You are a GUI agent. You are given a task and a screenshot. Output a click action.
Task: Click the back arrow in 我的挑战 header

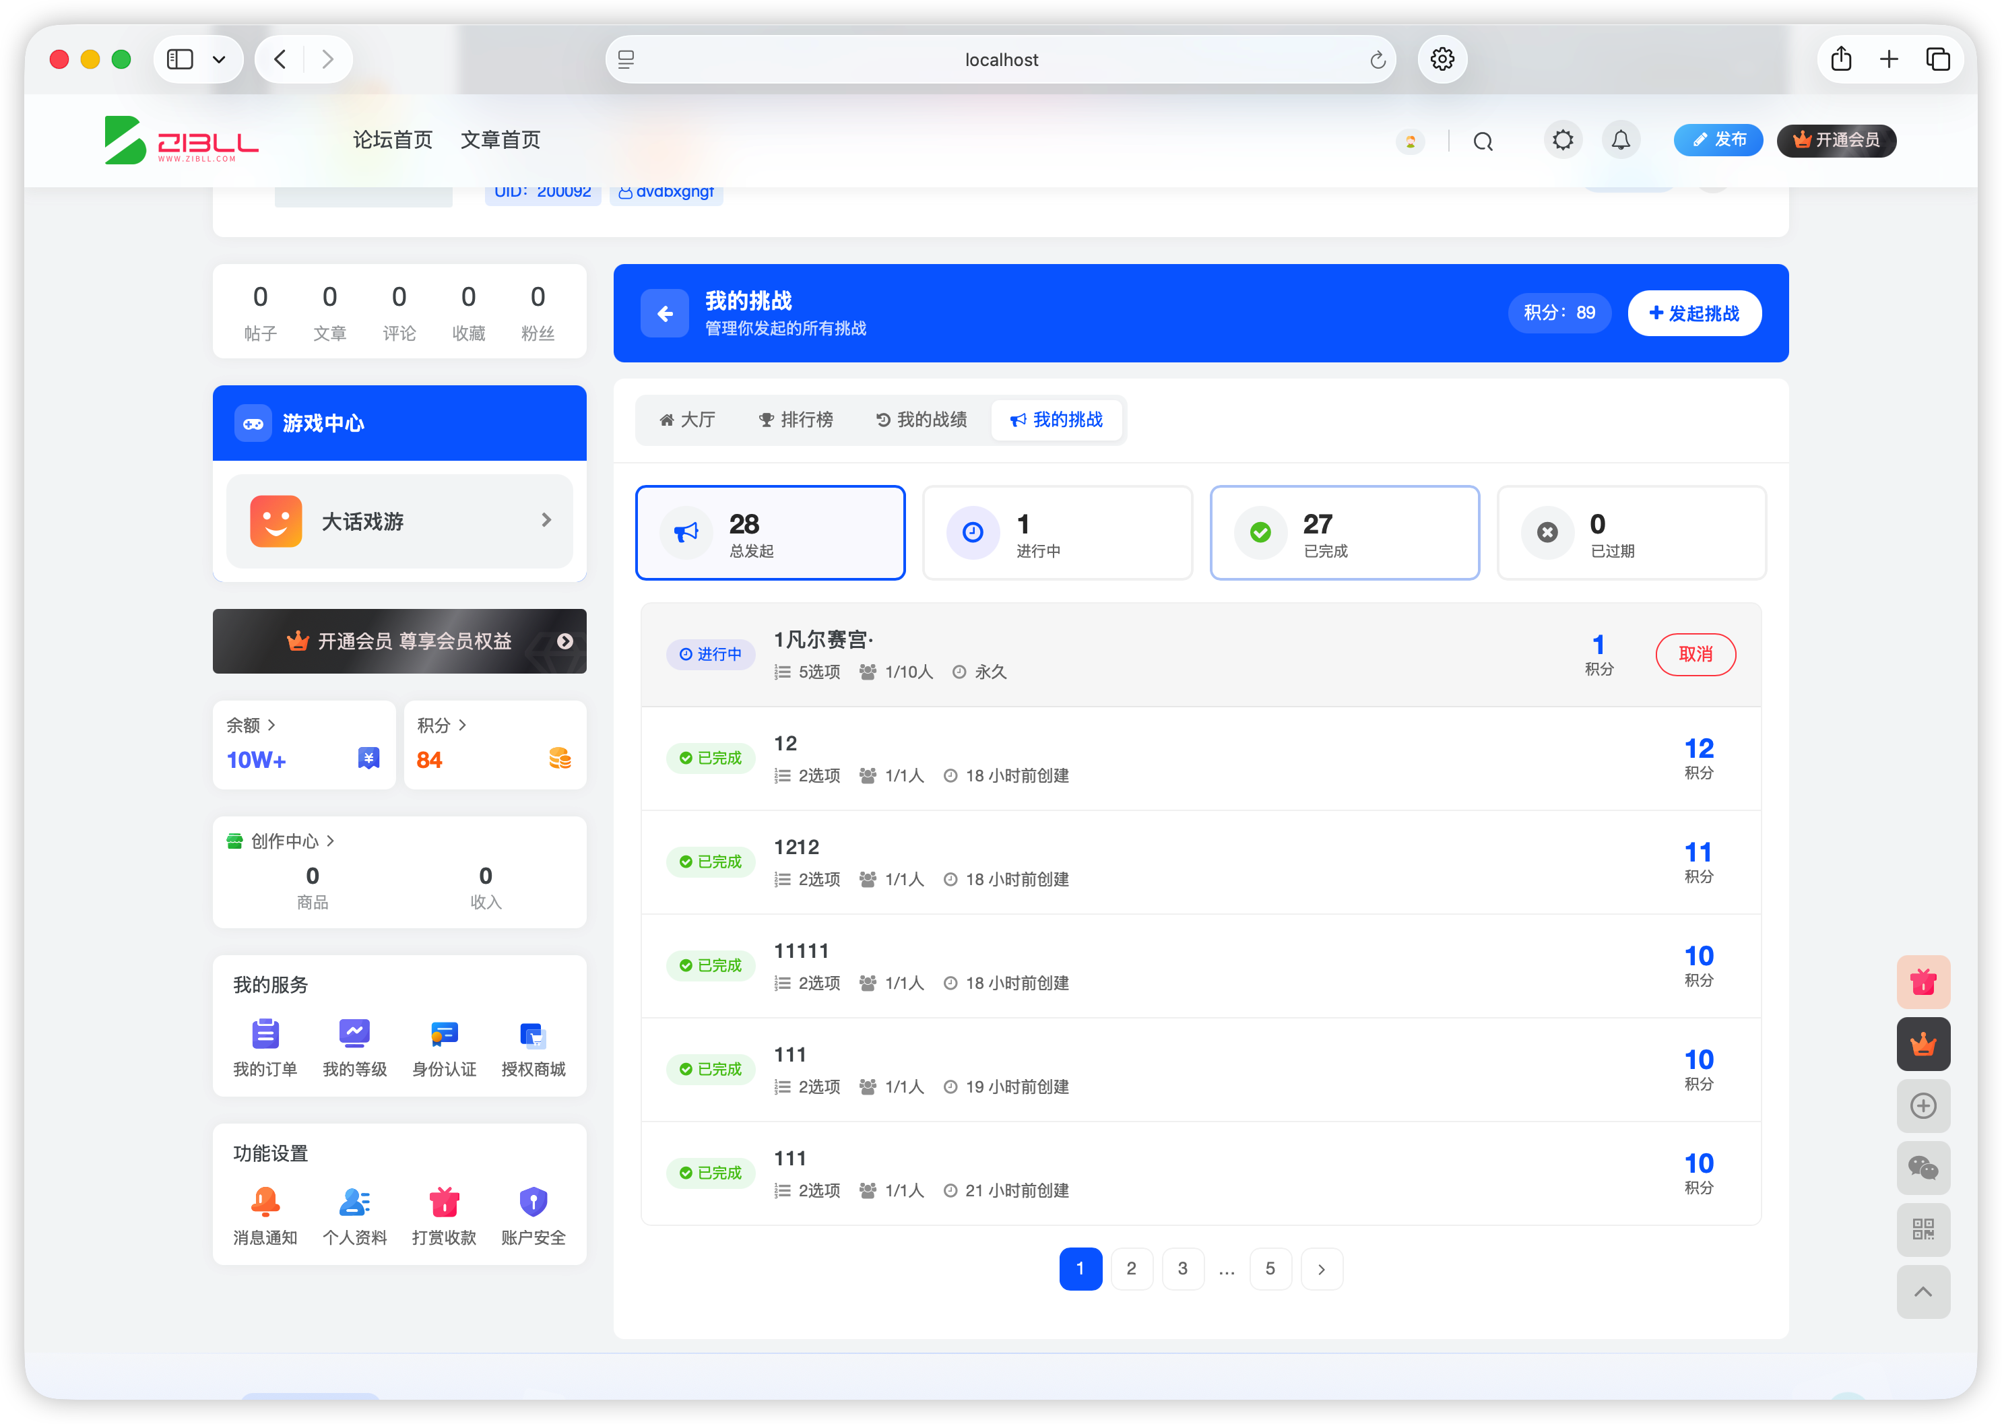pos(665,313)
